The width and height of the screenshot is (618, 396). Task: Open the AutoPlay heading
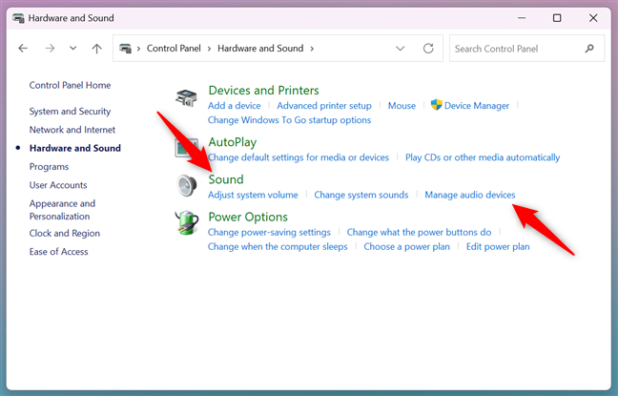pyautogui.click(x=232, y=142)
